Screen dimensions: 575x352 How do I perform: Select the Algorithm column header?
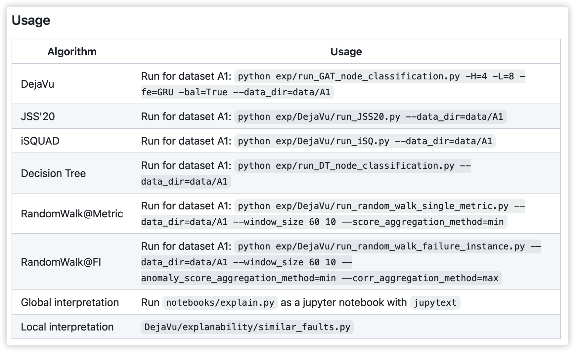pyautogui.click(x=72, y=52)
